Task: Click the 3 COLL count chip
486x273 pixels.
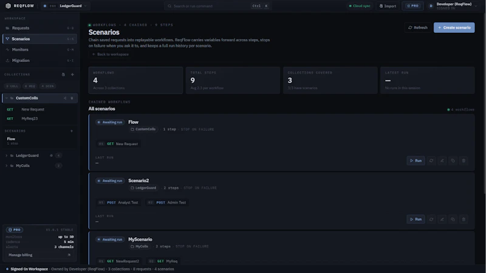Action: 12,86
